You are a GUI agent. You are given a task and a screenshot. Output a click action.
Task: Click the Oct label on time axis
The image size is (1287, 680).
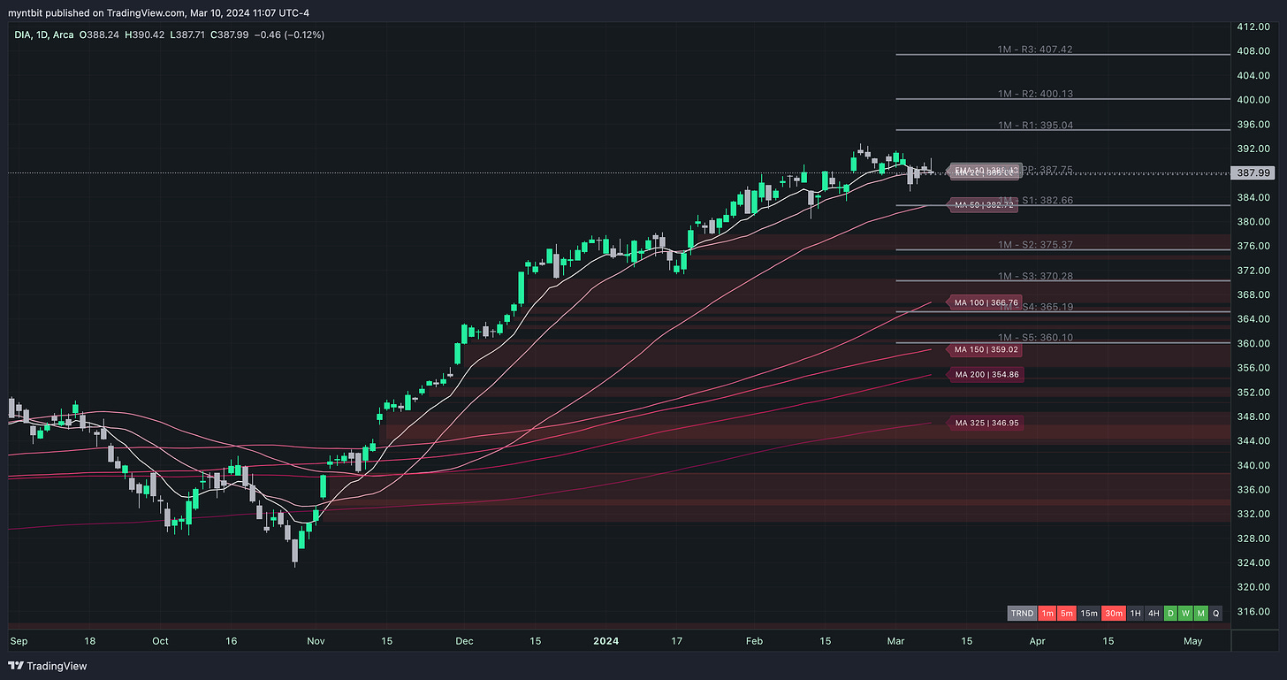click(160, 640)
